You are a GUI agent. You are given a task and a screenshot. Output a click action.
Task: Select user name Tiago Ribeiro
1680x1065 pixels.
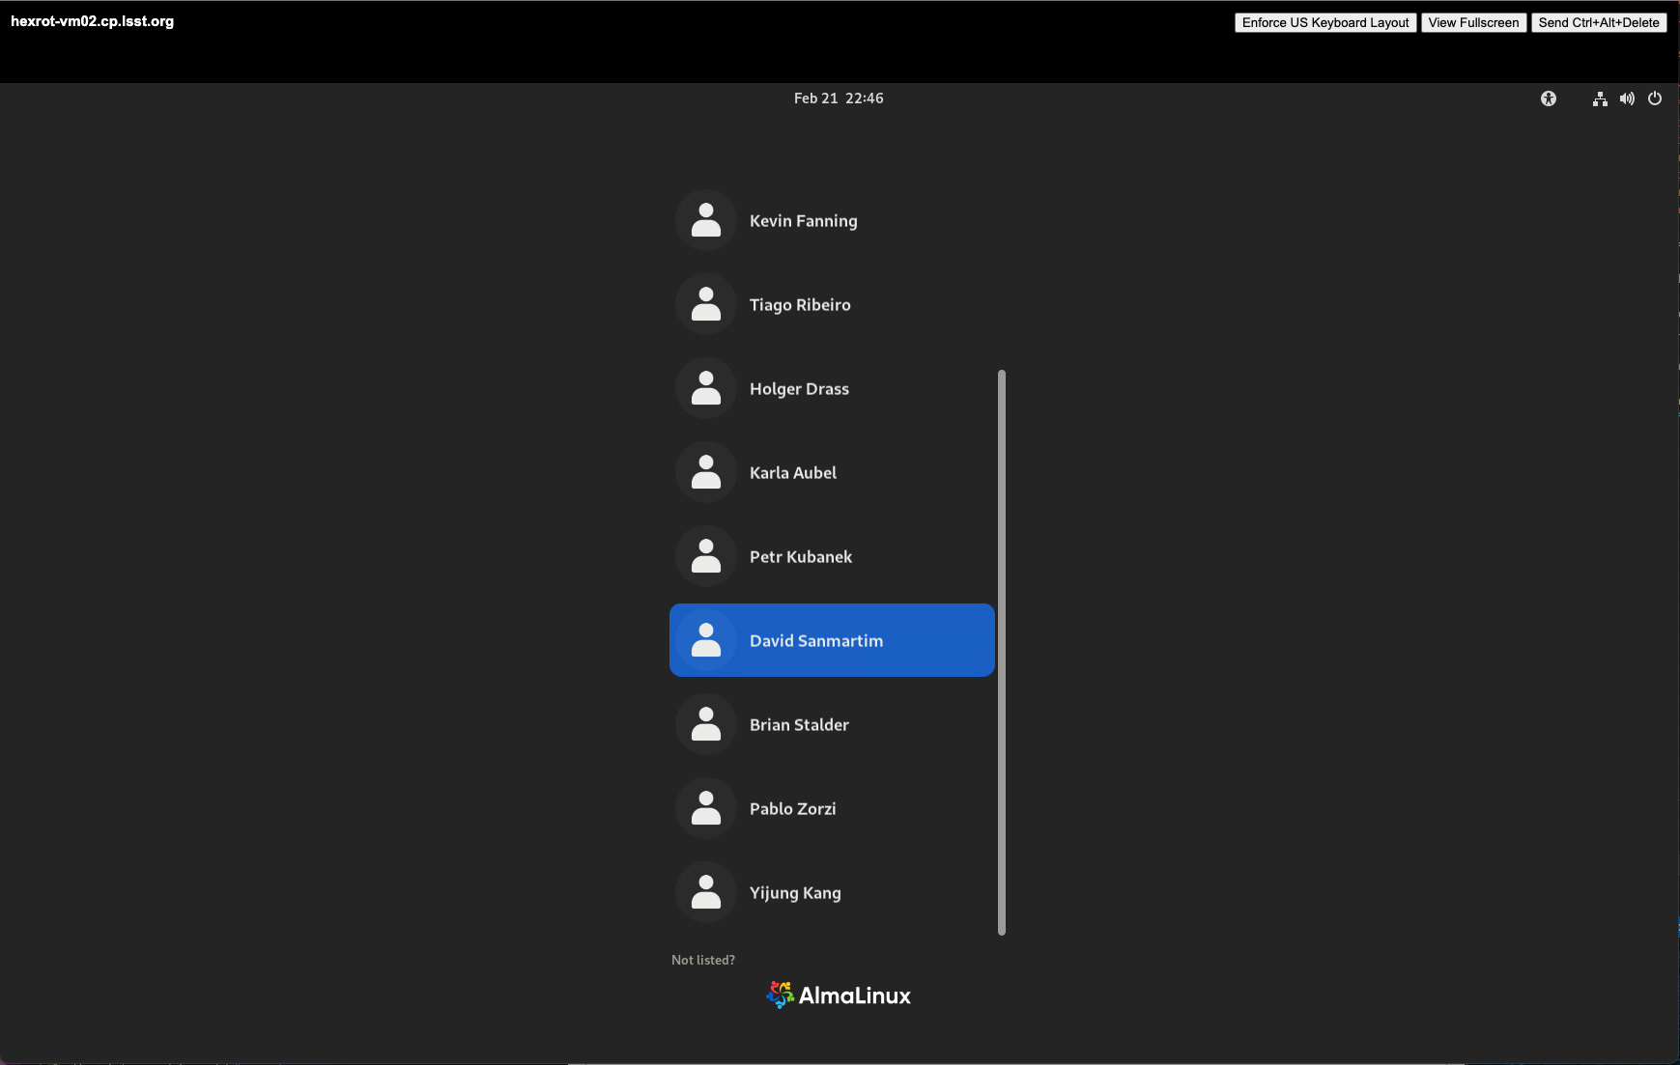[x=800, y=305]
